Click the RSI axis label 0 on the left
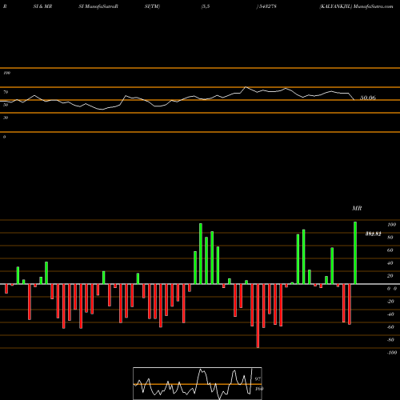Screen dimensions: 400x400 [x=4, y=137]
